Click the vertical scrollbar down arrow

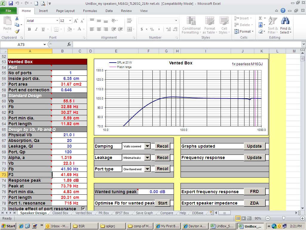[x=302, y=208]
